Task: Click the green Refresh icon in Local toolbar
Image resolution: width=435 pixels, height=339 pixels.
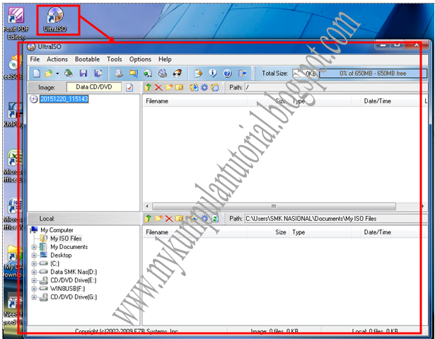Action: [x=215, y=219]
